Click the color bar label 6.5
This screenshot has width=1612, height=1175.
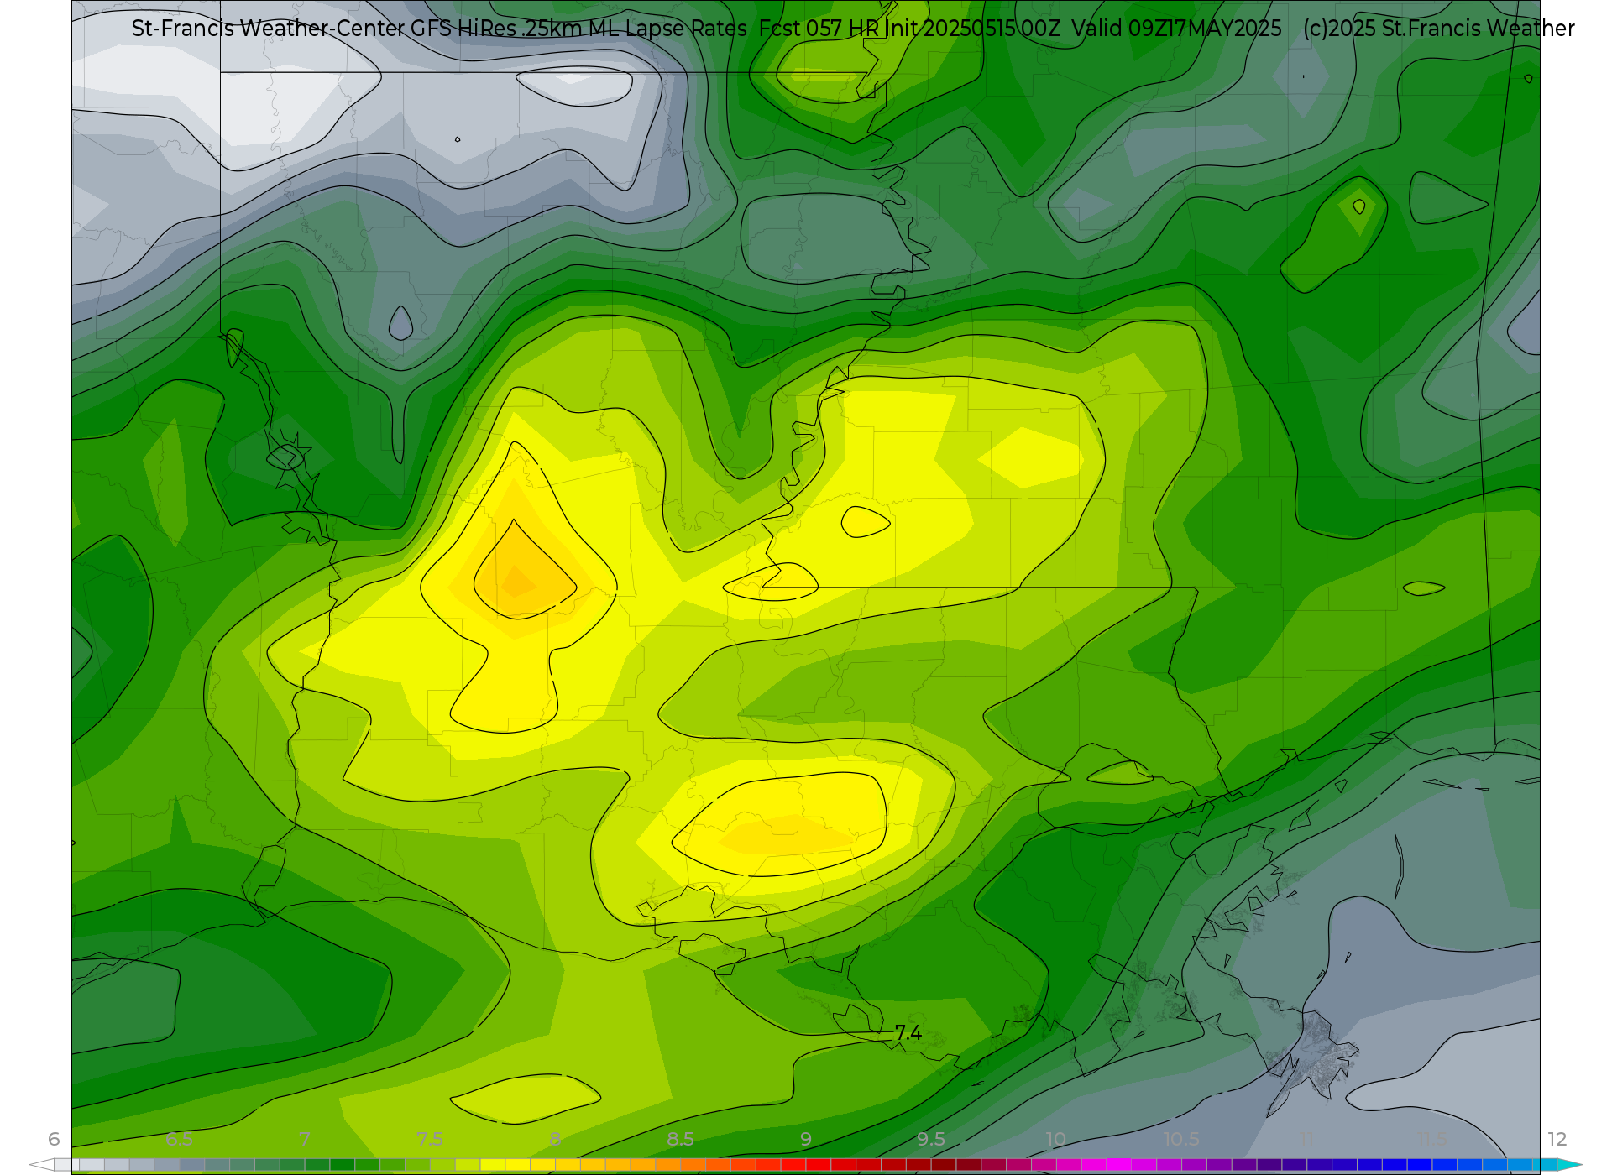coord(179,1139)
